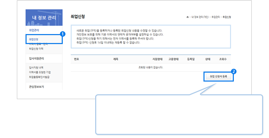Click the number 1 annotation badge
The height and width of the screenshot is (138, 269).
point(62,34)
